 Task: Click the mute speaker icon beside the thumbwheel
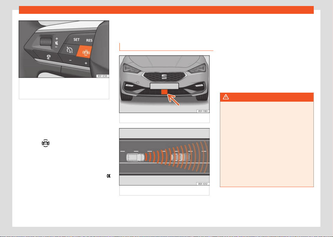coord(56,43)
